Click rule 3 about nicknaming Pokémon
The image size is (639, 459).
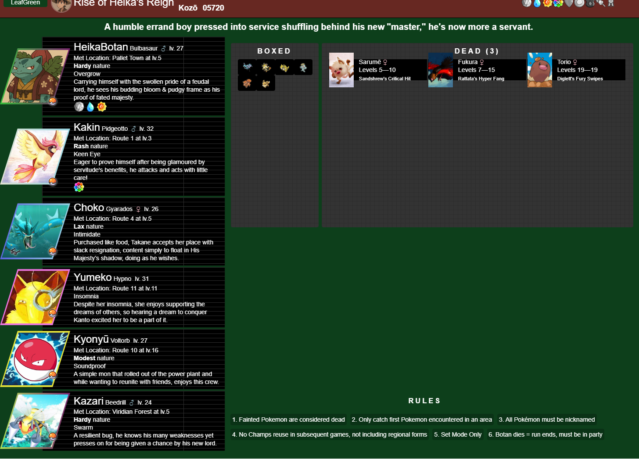(x=547, y=420)
